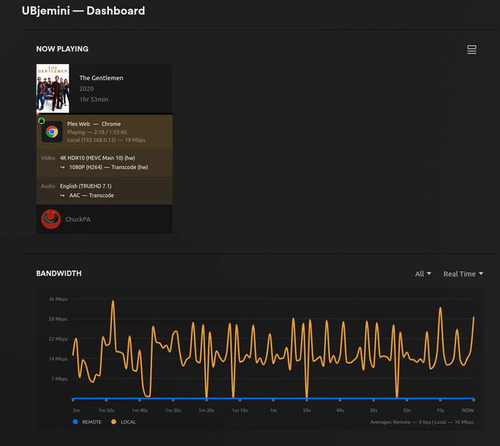
Task: Click the '29 Mbps' axis label
Action: click(58, 319)
